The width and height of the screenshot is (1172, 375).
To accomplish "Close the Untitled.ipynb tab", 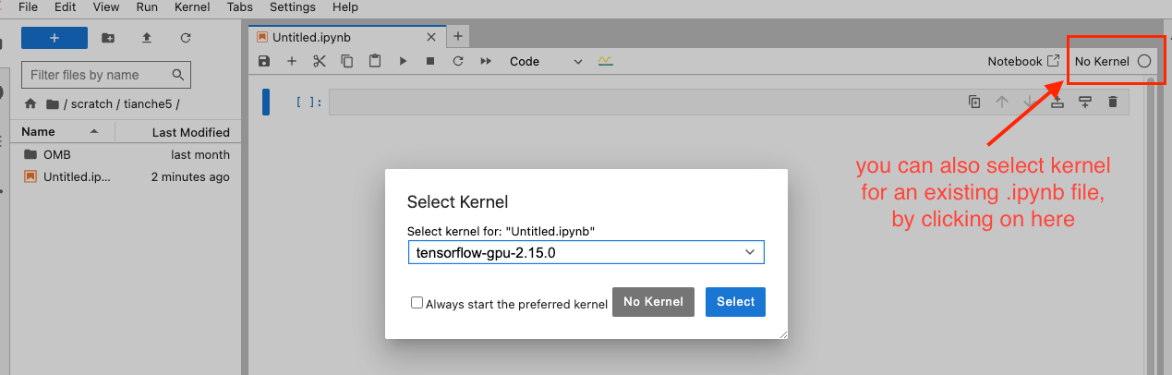I will pos(430,37).
